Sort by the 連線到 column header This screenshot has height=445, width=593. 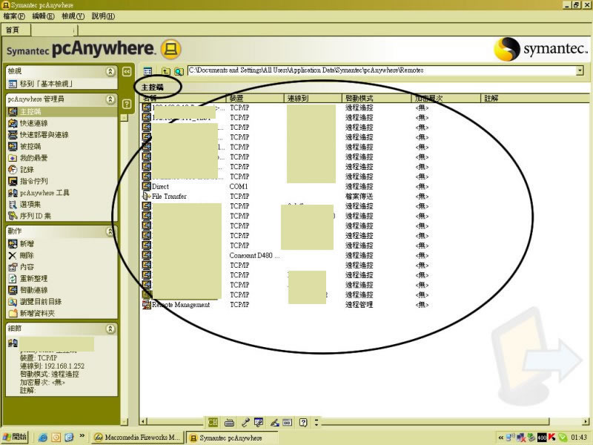coord(313,99)
